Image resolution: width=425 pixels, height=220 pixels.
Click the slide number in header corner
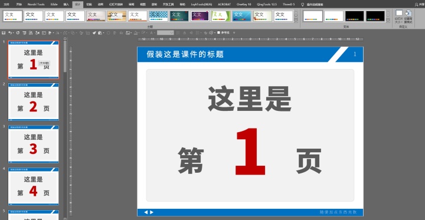coord(355,54)
